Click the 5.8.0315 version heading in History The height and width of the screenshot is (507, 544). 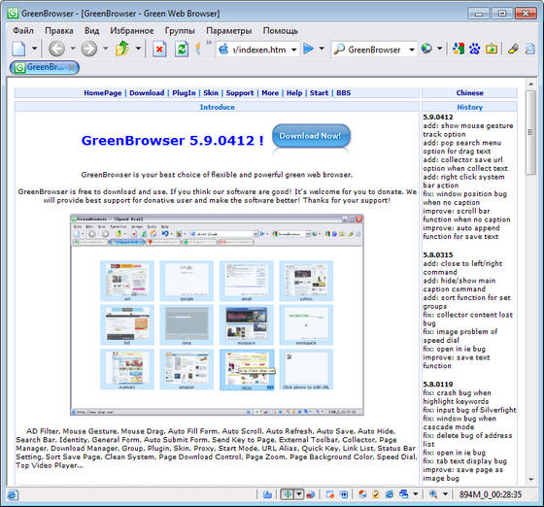pos(438,254)
